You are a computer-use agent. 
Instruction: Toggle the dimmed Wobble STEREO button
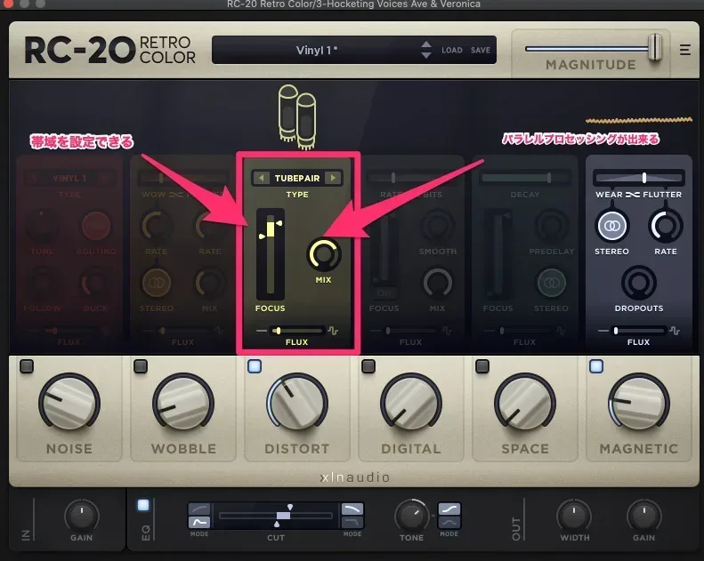(x=157, y=283)
